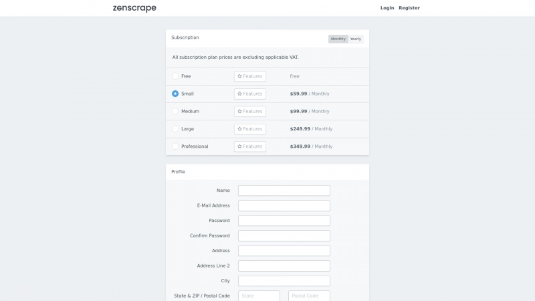Click the 'Large' plan label
This screenshot has height=301, width=535.
click(x=187, y=129)
